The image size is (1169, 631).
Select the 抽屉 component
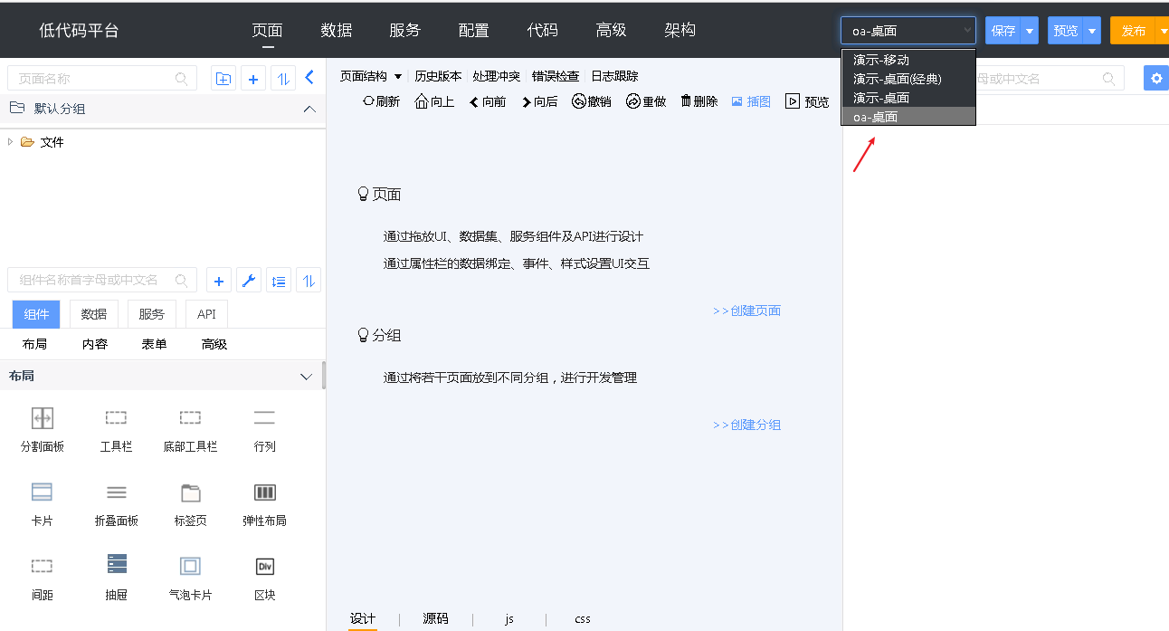pos(116,578)
